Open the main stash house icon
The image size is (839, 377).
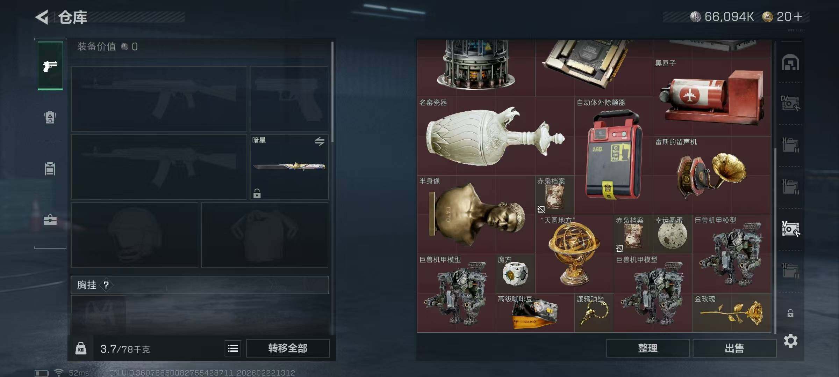point(790,62)
